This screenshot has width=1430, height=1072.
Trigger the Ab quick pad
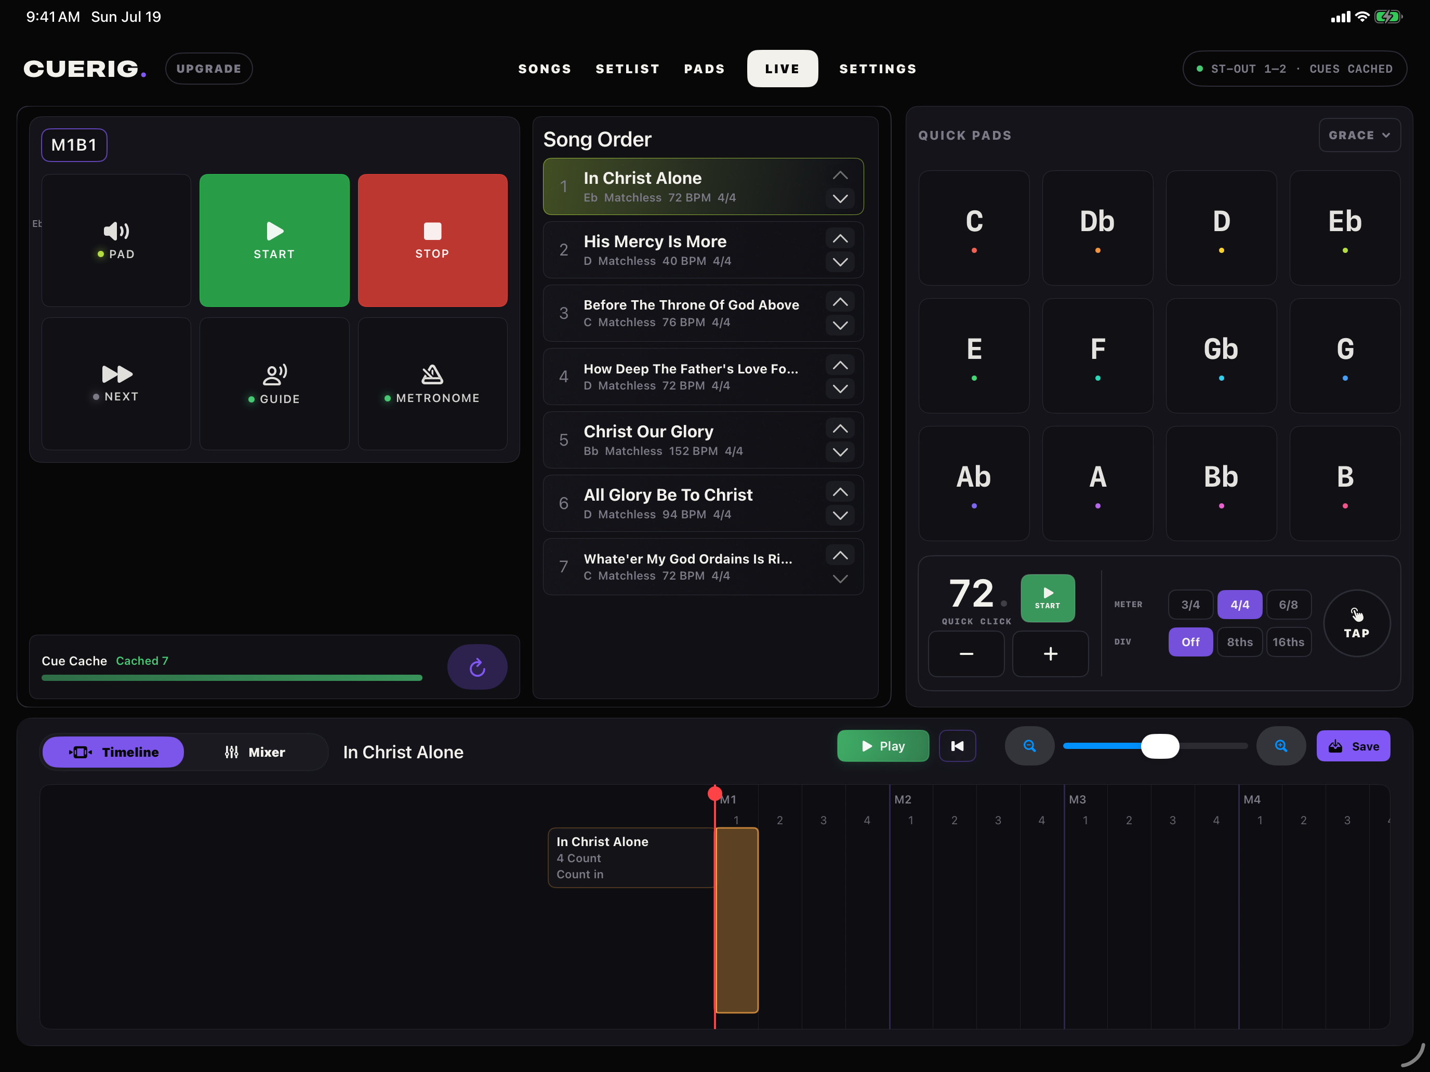click(974, 484)
